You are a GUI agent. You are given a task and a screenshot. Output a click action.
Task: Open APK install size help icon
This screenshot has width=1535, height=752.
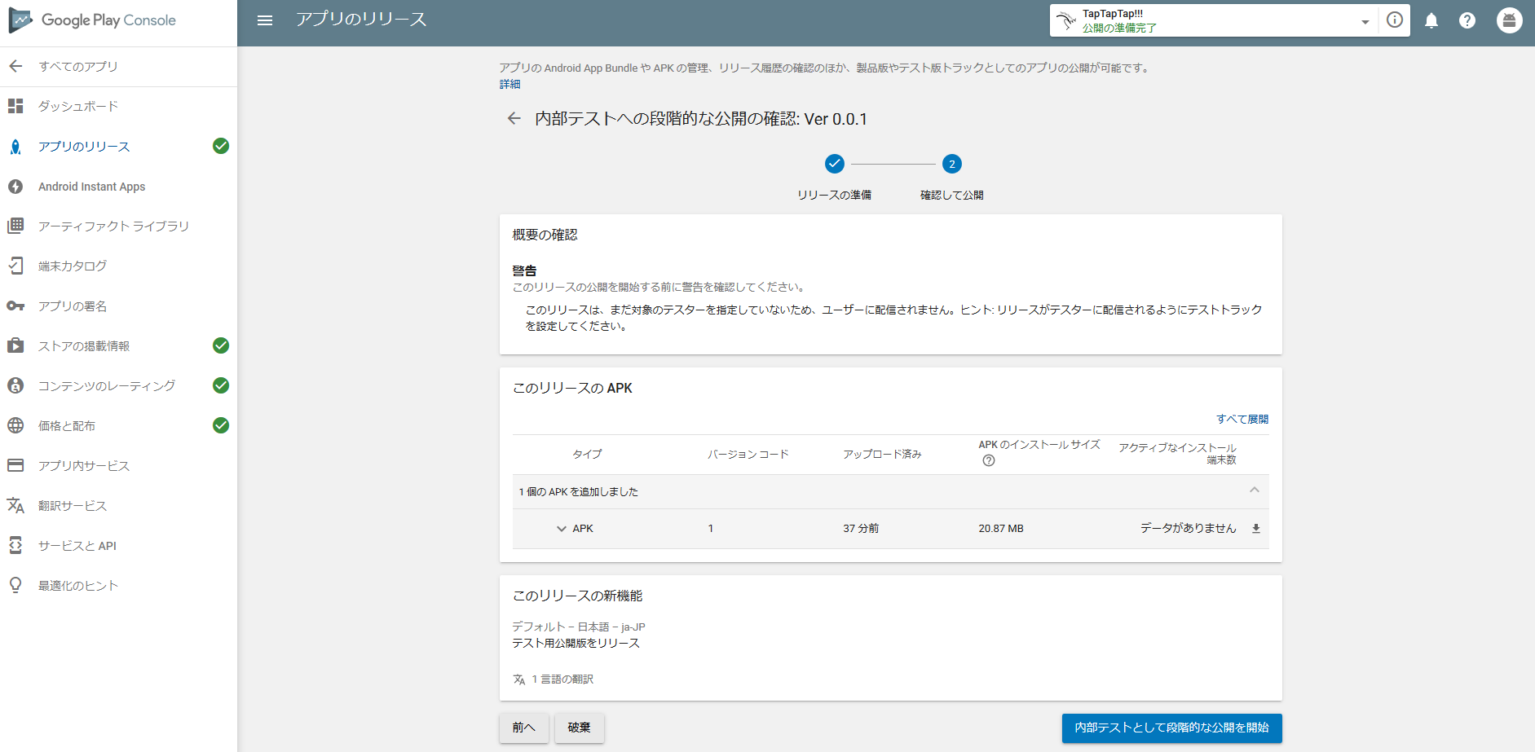tap(989, 460)
